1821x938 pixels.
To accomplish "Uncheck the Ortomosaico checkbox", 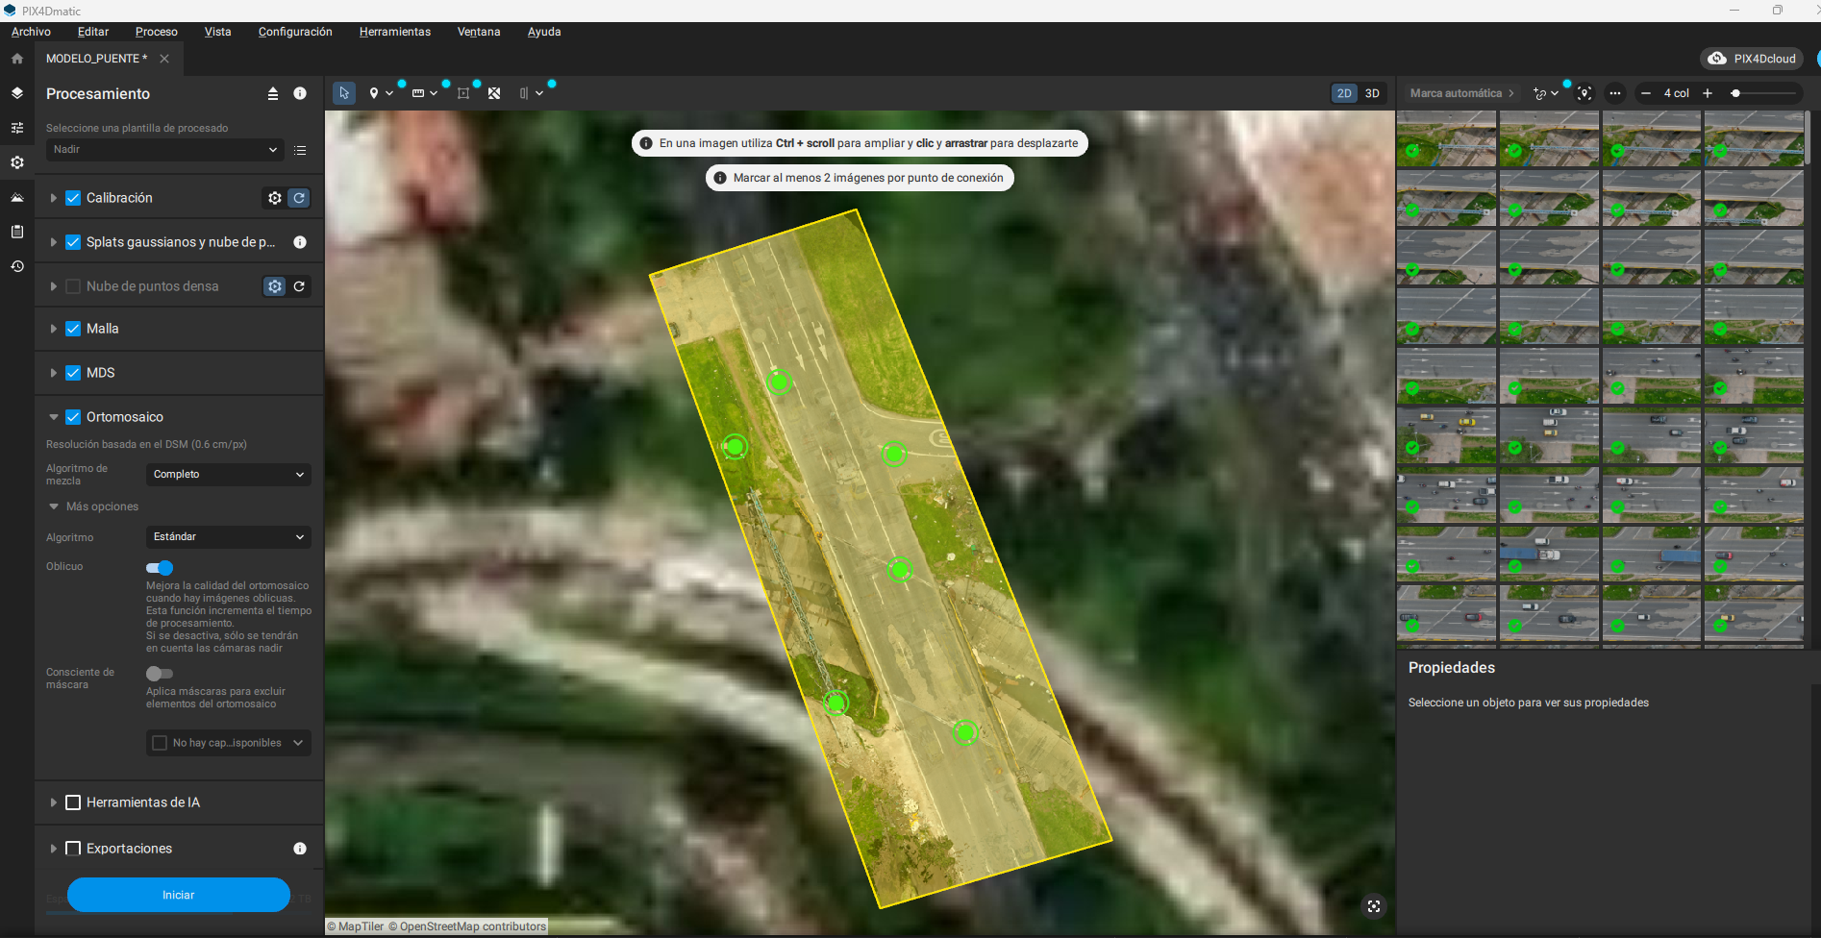I will point(73,417).
